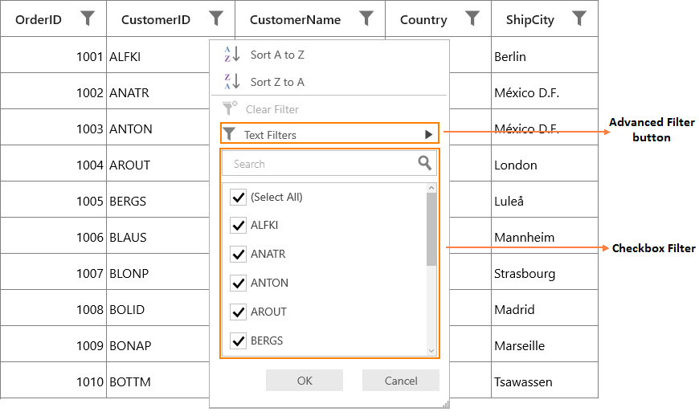The image size is (699, 416).
Task: Select the Mannheim ShipCity cell
Action: click(545, 235)
